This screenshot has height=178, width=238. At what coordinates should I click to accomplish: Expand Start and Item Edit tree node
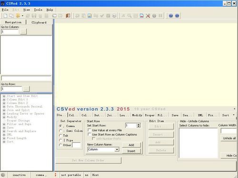click(x=4, y=96)
